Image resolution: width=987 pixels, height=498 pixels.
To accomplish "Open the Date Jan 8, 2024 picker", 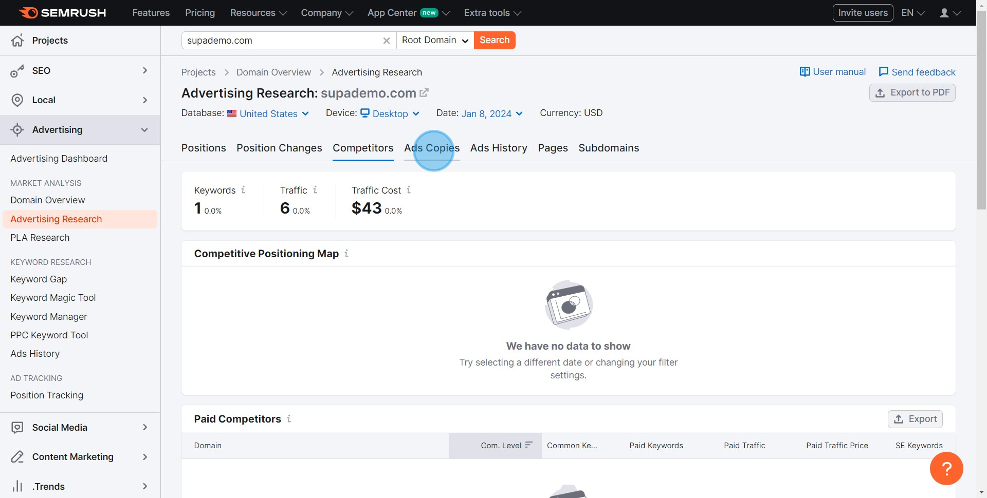I will 492,113.
